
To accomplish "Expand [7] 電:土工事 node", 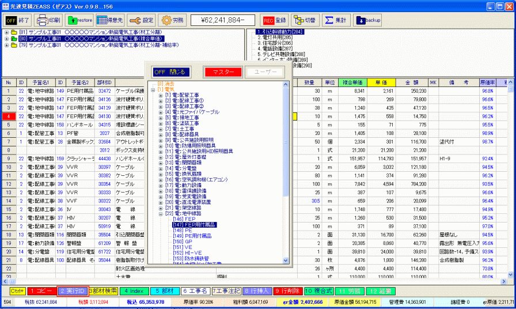I will (161, 129).
